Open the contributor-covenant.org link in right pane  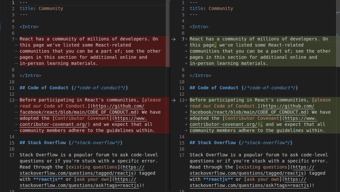[253, 121]
